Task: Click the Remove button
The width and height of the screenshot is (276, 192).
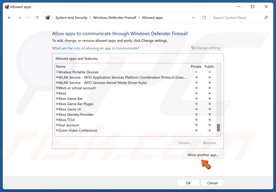Action: point(209,143)
